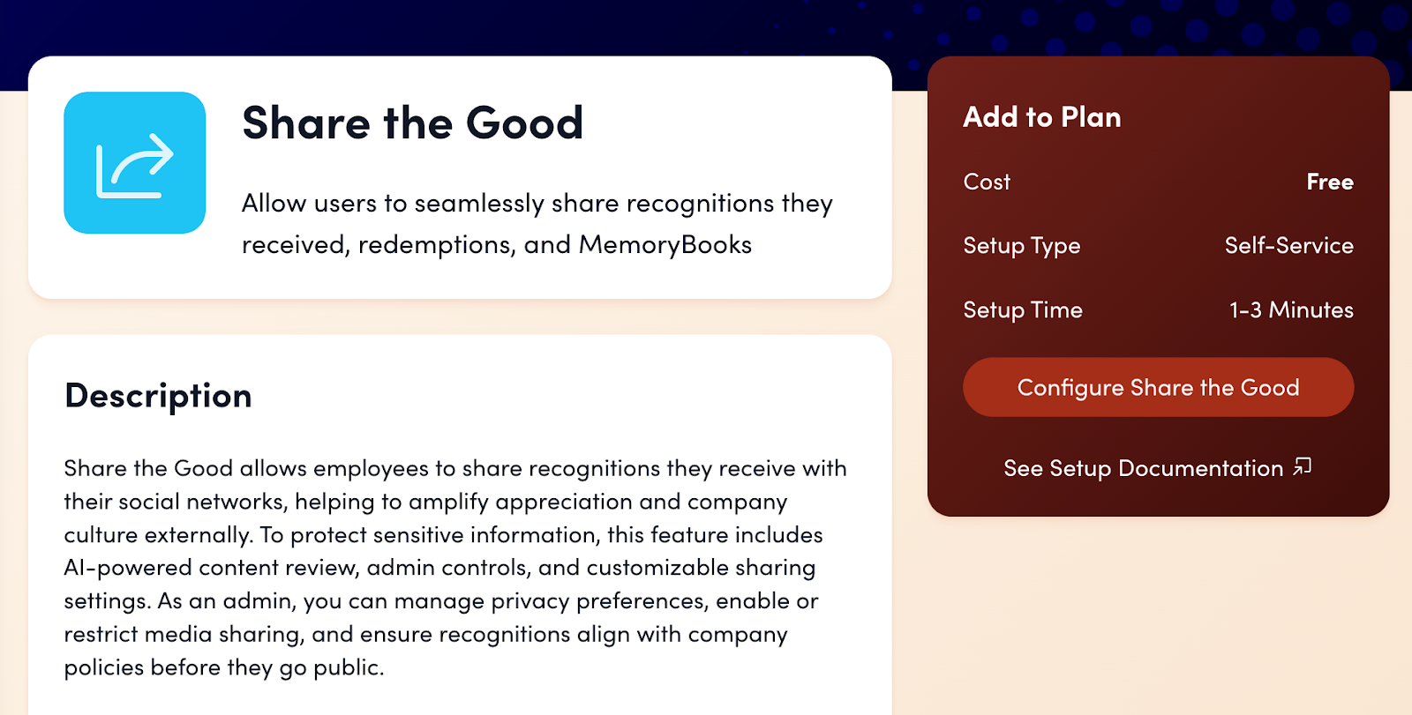The image size is (1412, 715).
Task: Click the 1-3 Minutes setup time value
Action: [x=1291, y=310]
